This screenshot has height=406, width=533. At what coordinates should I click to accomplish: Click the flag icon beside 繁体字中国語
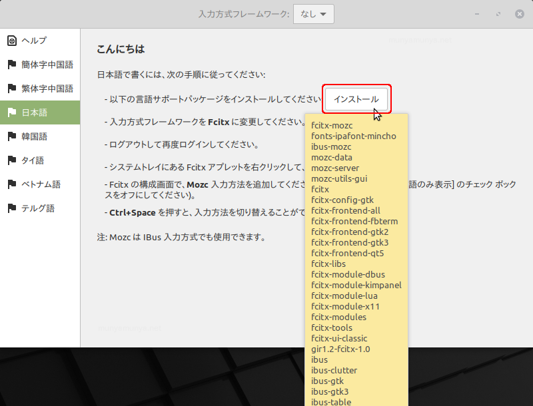[x=11, y=89]
